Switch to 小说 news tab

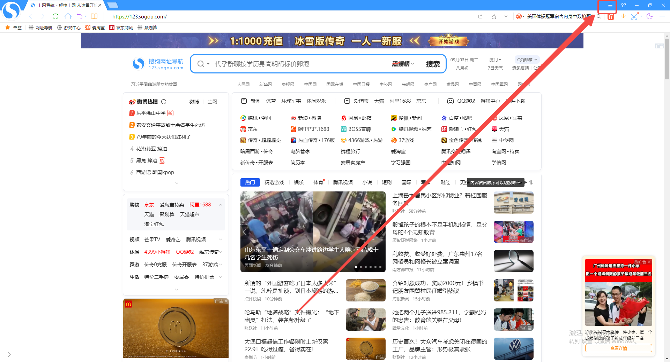367,182
